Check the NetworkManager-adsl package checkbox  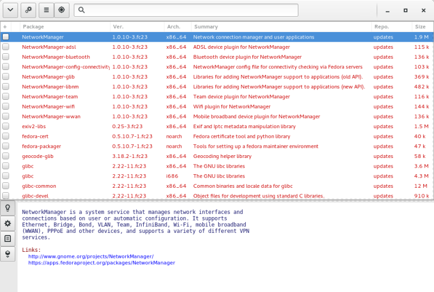[x=5, y=47]
